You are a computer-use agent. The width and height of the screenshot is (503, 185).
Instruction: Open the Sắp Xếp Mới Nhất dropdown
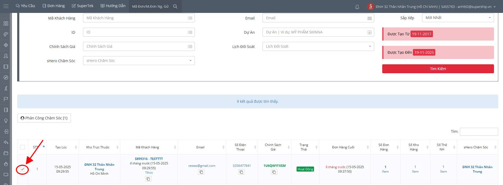[x=458, y=18]
